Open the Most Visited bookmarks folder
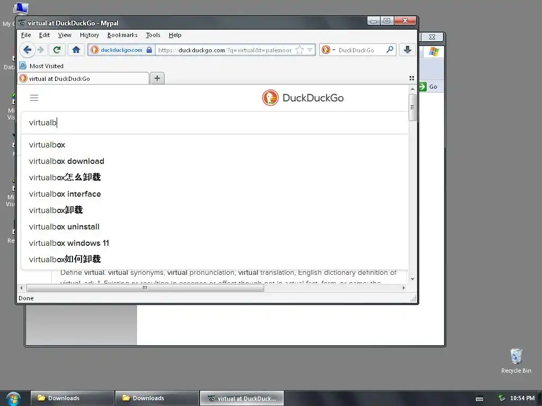542x406 pixels. (x=42, y=66)
